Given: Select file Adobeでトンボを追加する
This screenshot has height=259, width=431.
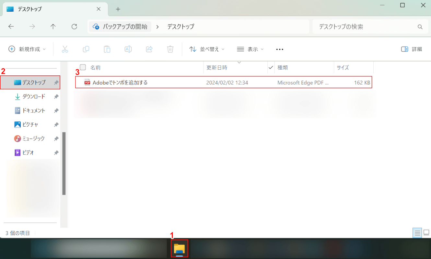Looking at the screenshot, I should pos(224,83).
